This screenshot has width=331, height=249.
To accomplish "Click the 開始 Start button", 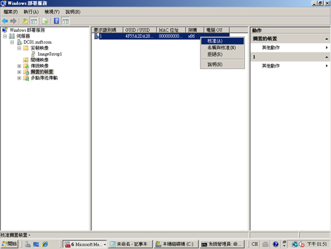I will click(x=9, y=244).
